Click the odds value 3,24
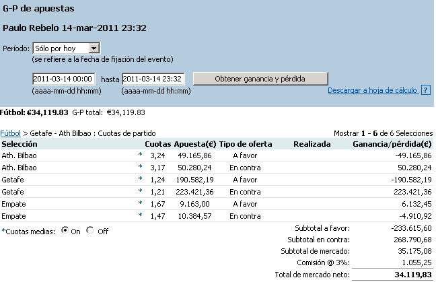 click(157, 155)
